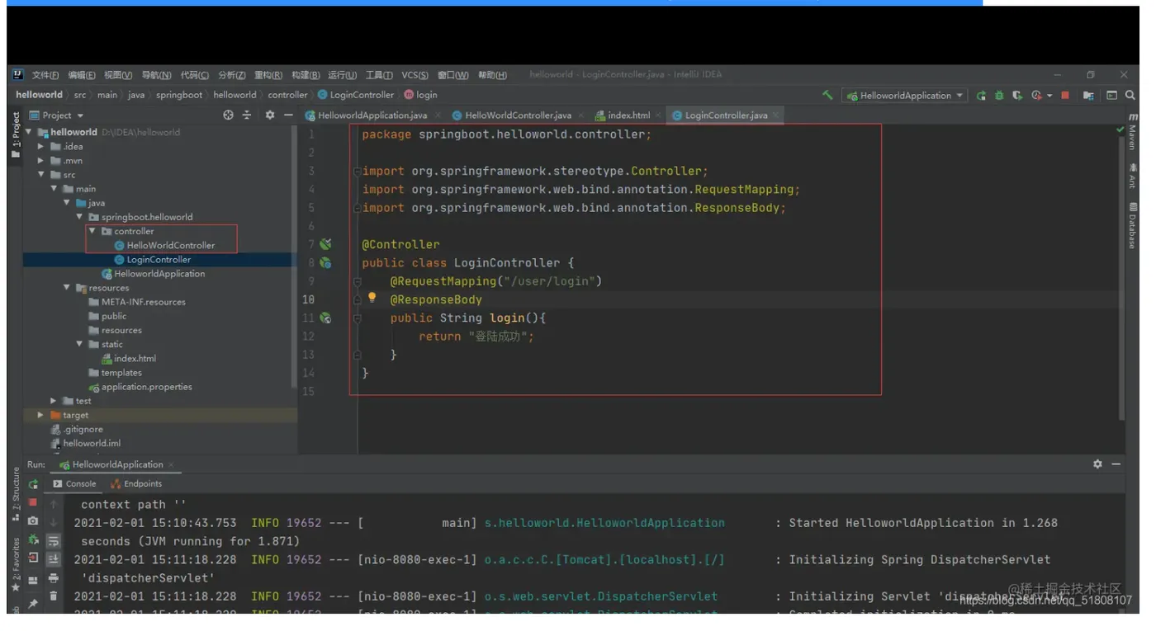Click the Search Everywhere magnifier

(x=1130, y=96)
